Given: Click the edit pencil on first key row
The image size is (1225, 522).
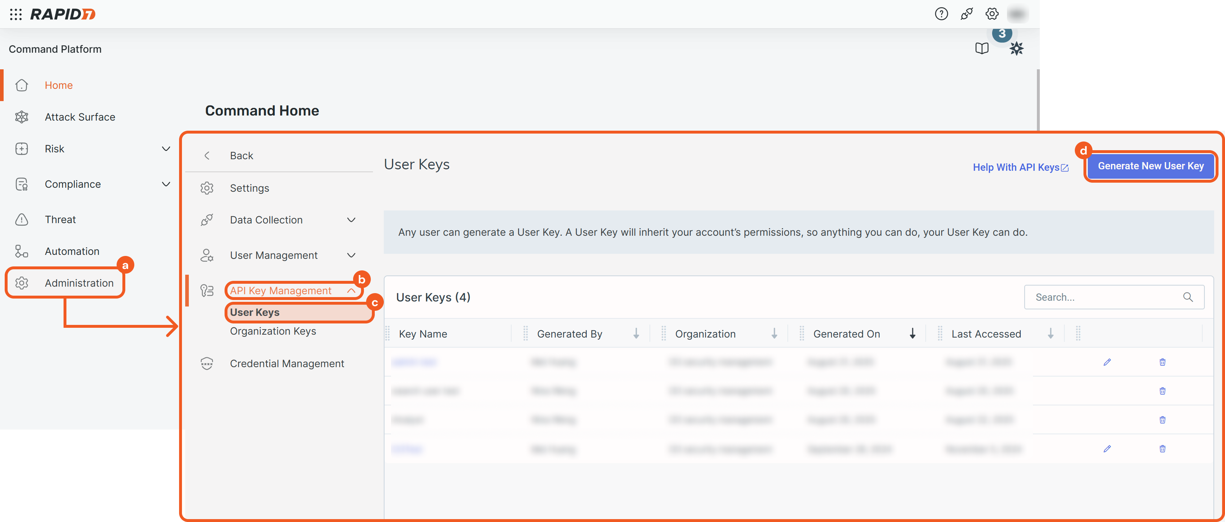Looking at the screenshot, I should (x=1107, y=362).
